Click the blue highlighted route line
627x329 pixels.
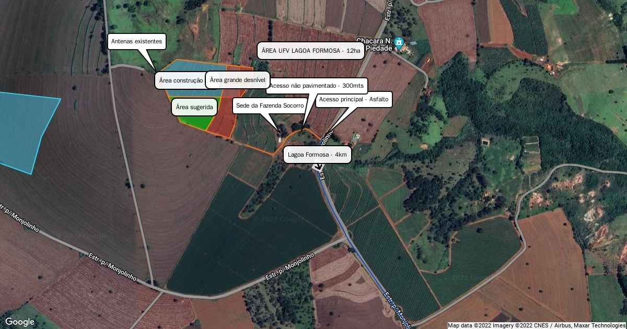point(361,256)
